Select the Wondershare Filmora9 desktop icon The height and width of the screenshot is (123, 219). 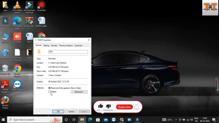tap(29, 7)
